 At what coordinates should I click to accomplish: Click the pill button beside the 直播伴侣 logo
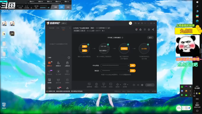point(64,23)
